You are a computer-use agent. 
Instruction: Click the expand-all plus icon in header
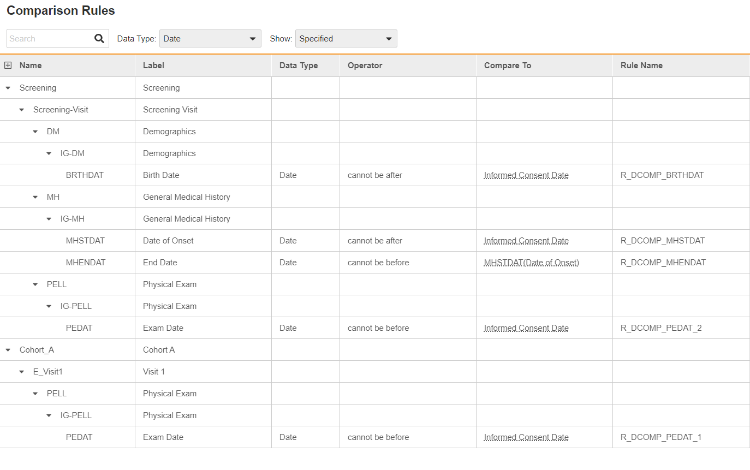(x=8, y=66)
